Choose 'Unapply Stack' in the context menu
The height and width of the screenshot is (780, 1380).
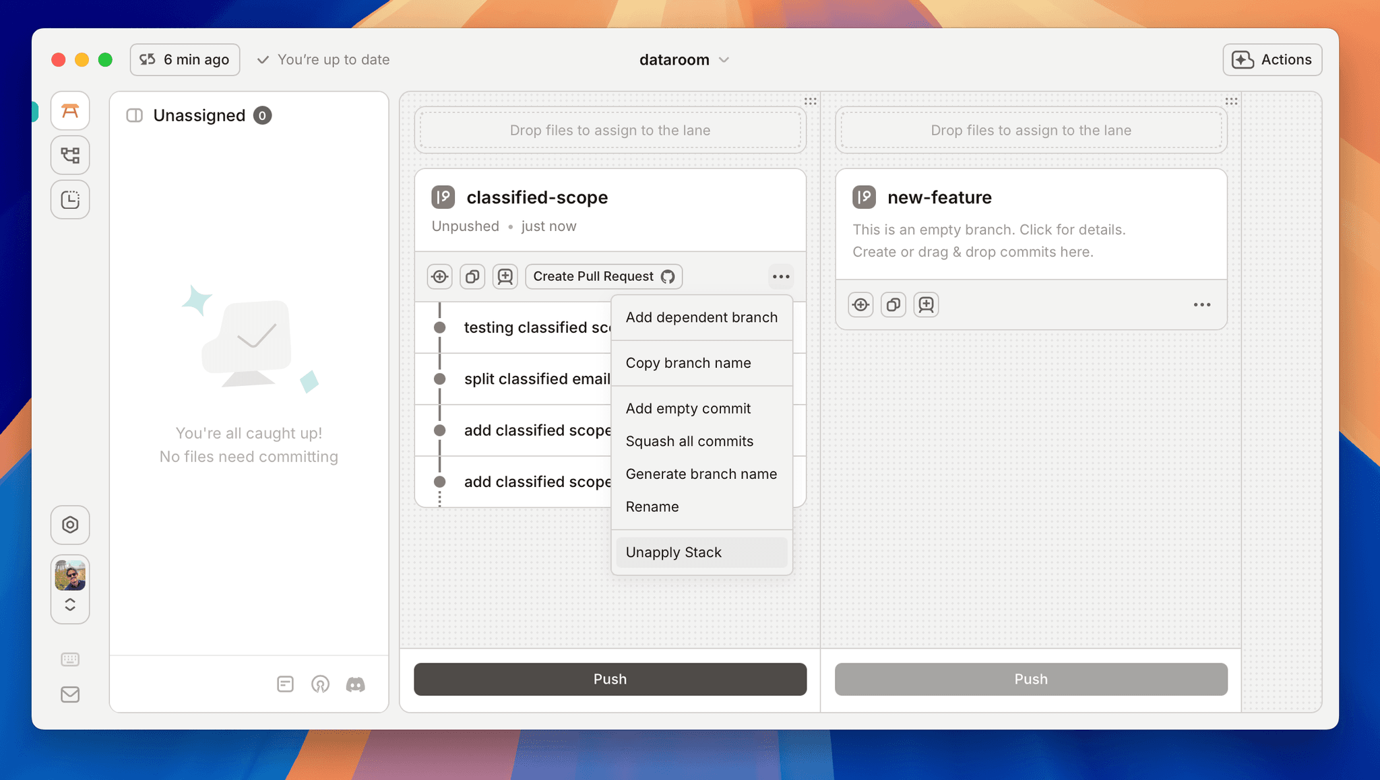coord(673,552)
